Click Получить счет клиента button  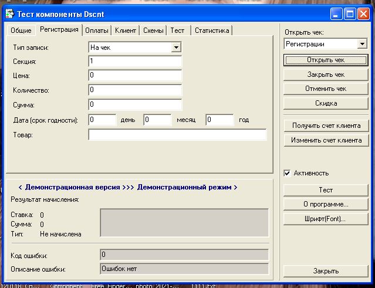click(326, 126)
